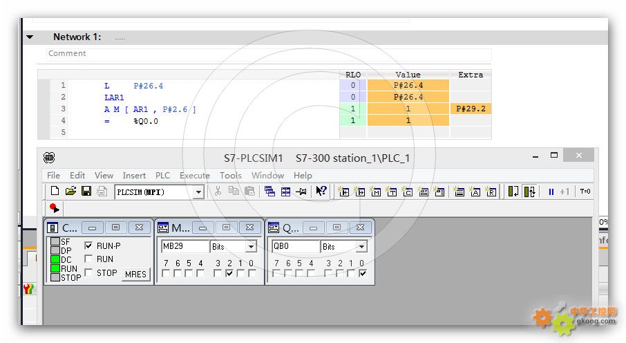Viewport: 626px width, 343px height.
Task: Click the '= %Q0.0' code line
Action: point(131,121)
